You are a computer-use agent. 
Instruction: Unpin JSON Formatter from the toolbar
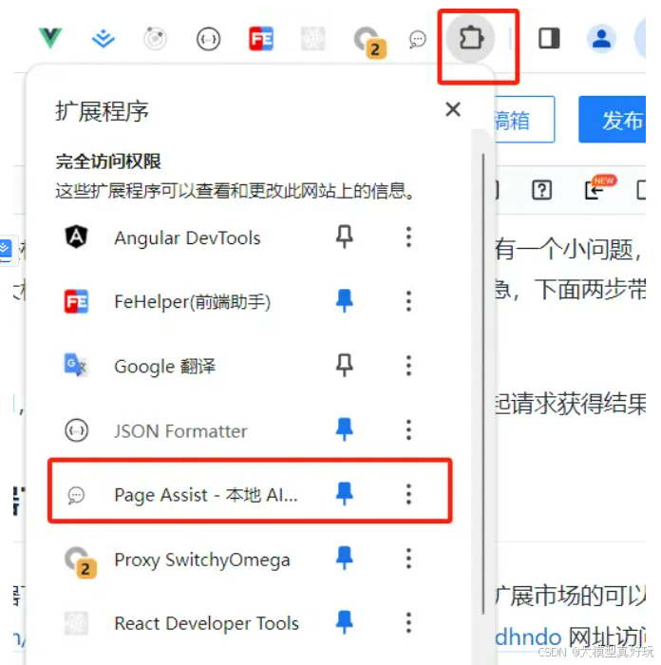coord(345,429)
